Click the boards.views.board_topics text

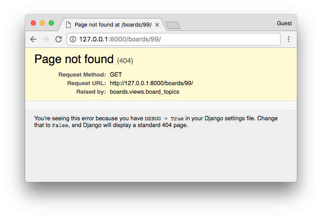click(x=145, y=92)
